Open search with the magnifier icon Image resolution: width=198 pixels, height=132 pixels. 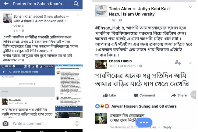tap(76, 4)
